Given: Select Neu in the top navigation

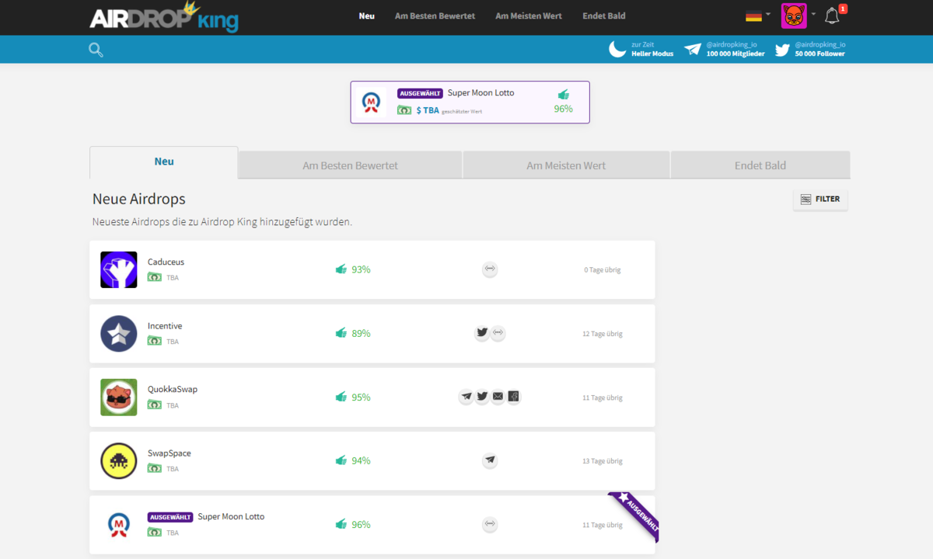Looking at the screenshot, I should coord(367,16).
